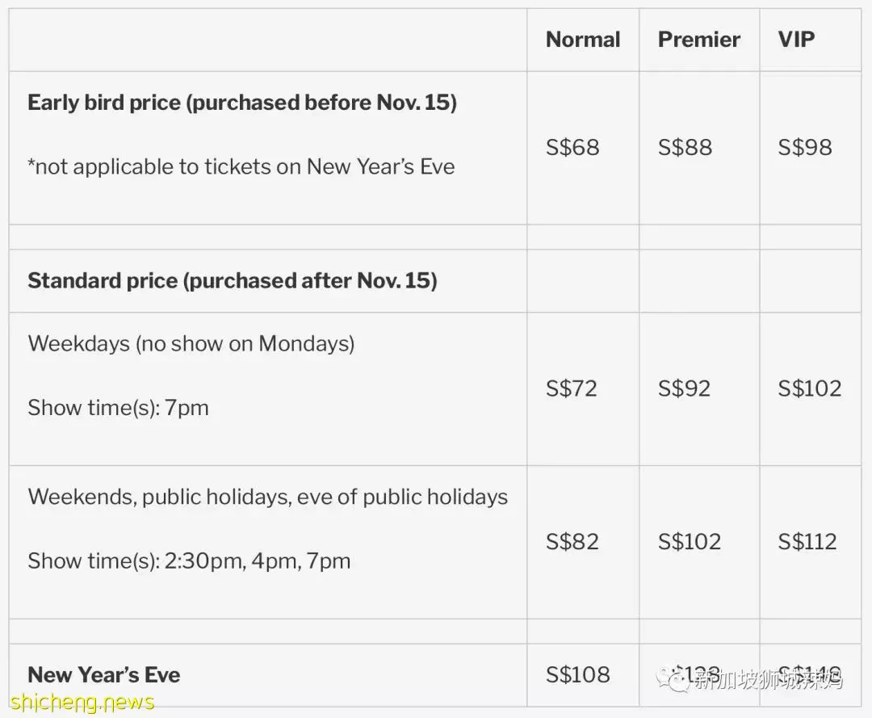Click the Weekends, public holidays row text
Image resolution: width=872 pixels, height=718 pixels.
pyautogui.click(x=267, y=497)
